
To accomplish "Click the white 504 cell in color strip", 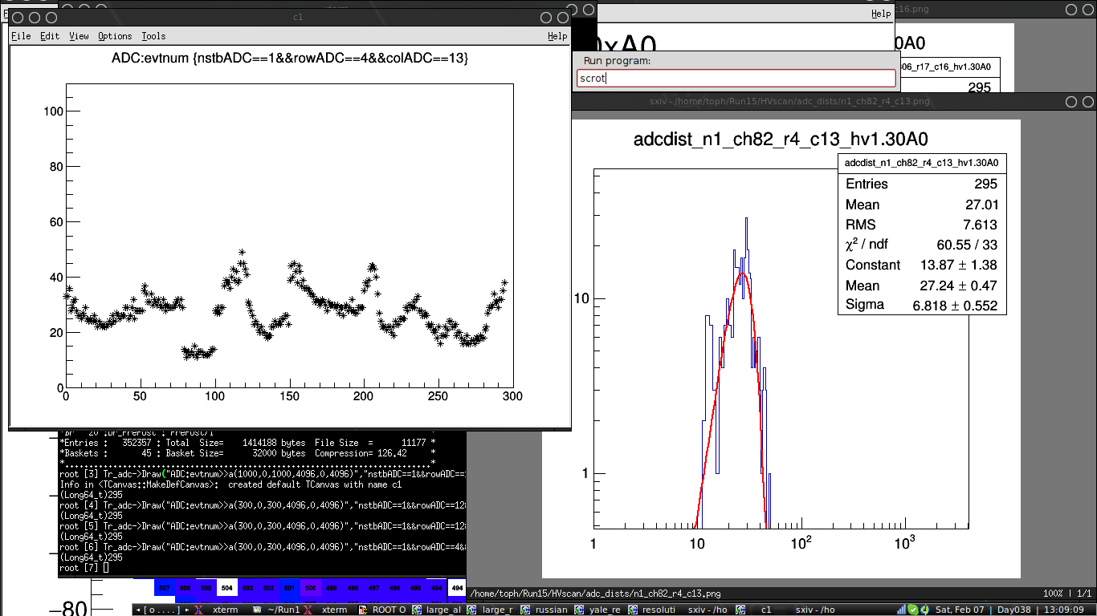I will click(x=226, y=588).
